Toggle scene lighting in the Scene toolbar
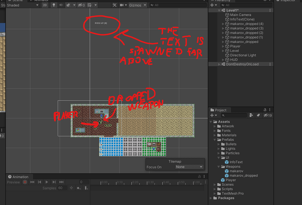Viewport: 302px width, 205px height. point(54,5)
